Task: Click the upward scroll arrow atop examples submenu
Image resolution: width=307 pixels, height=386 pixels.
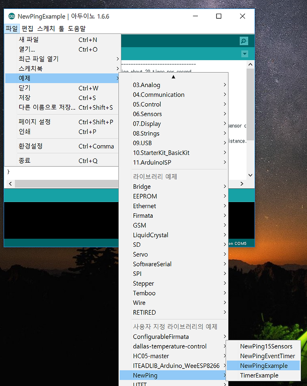Action: pos(173,77)
